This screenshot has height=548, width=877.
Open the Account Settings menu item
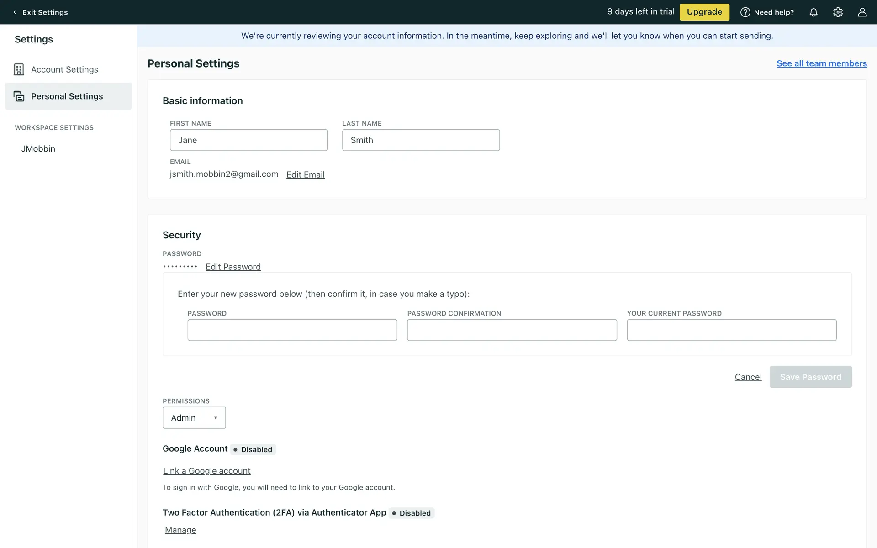(64, 69)
